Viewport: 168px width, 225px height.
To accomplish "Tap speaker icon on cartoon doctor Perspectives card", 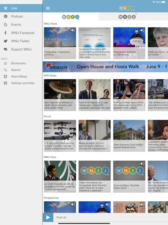I will tap(142, 204).
